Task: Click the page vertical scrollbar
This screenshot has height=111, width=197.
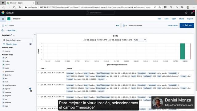Action: (x=196, y=50)
